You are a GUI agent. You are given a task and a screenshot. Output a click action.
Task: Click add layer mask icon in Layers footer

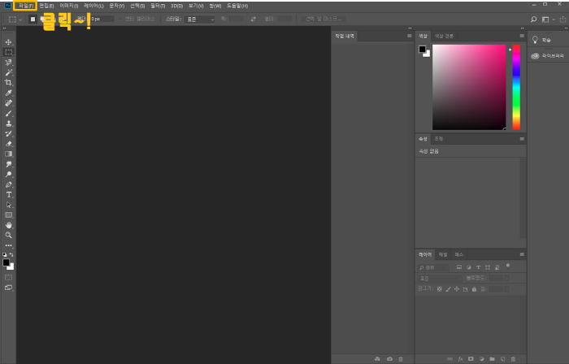click(471, 359)
